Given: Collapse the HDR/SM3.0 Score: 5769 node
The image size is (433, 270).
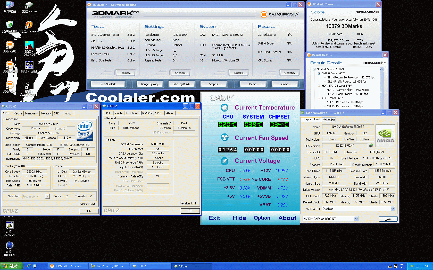Looking at the screenshot, I should (319, 86).
